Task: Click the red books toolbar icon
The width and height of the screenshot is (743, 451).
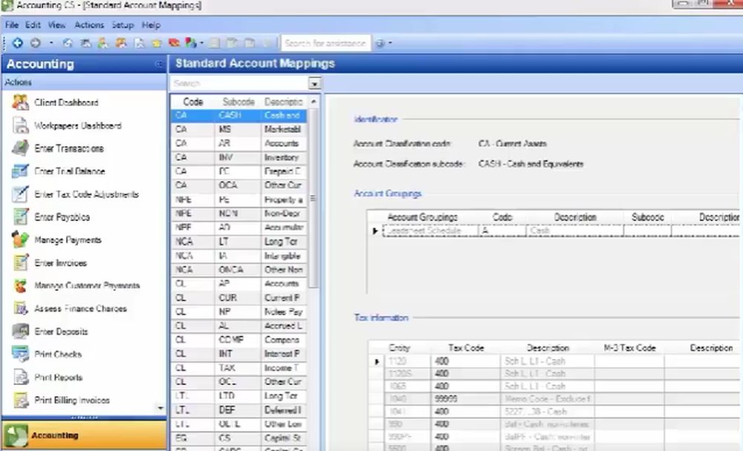Action: (x=174, y=43)
